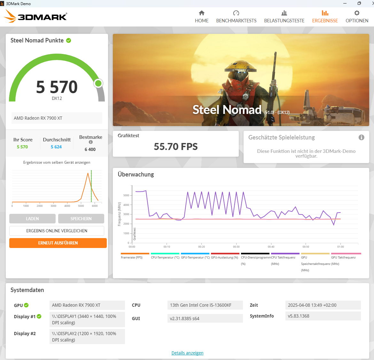Image resolution: width=374 pixels, height=360 pixels.
Task: Click the 5 624 Durchschnitt value
Action: click(x=56, y=147)
